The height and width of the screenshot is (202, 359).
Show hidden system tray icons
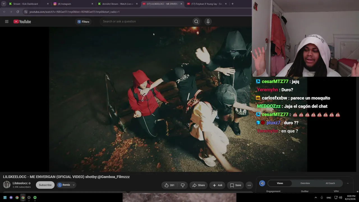[316, 198]
